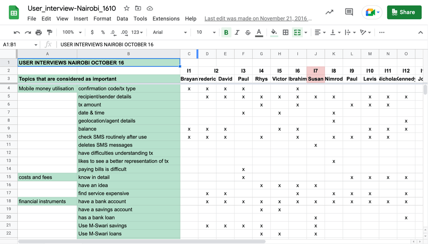
Task: Expand the font size dropdown
Action: point(206,33)
